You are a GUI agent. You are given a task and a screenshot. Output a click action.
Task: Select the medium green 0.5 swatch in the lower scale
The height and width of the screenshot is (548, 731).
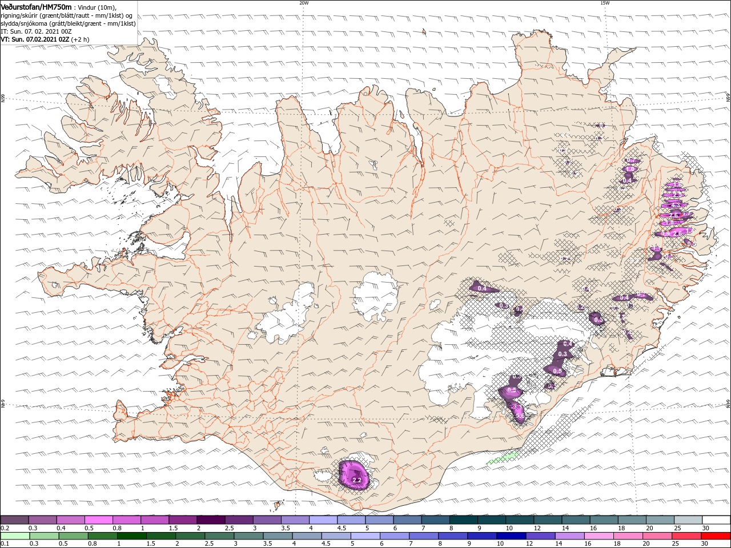73,536
